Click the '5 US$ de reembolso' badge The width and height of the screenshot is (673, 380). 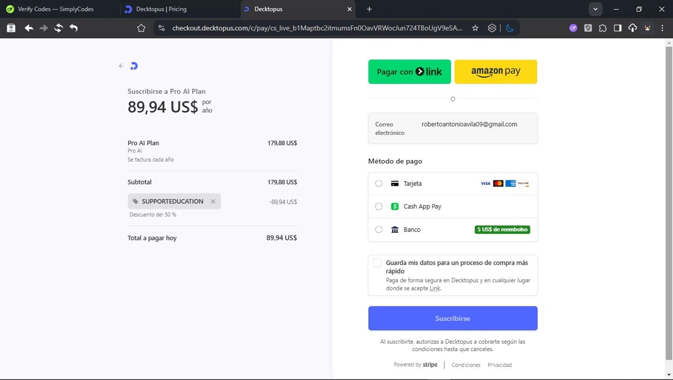pyautogui.click(x=503, y=230)
